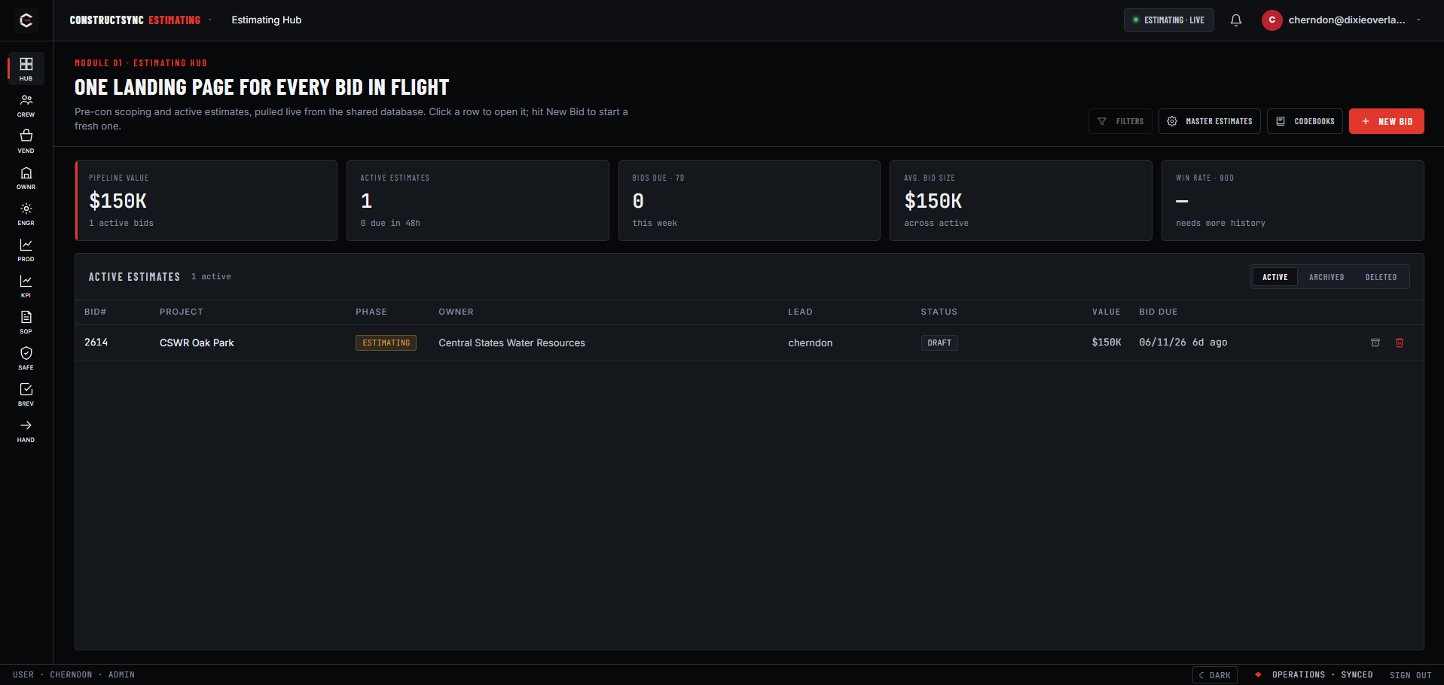
Task: Click the Estimating Hub breadcrumb title
Action: [266, 20]
